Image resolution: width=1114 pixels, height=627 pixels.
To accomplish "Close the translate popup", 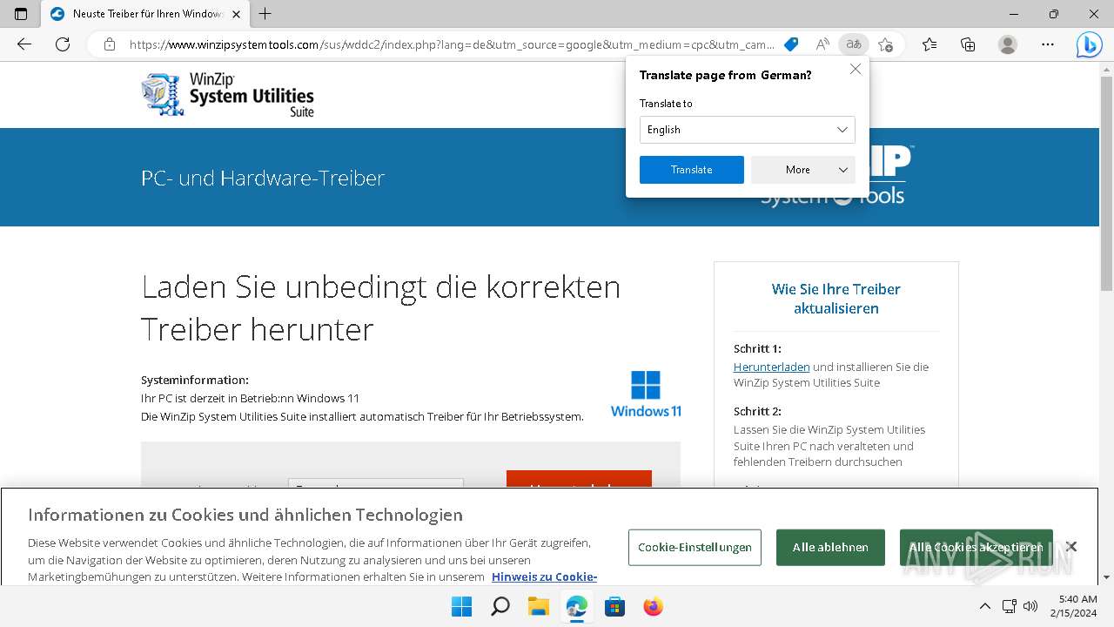I will click(x=856, y=70).
